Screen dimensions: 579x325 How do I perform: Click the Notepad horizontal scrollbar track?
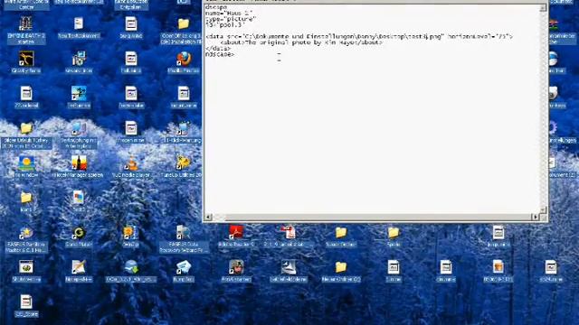pyautogui.click(x=372, y=217)
